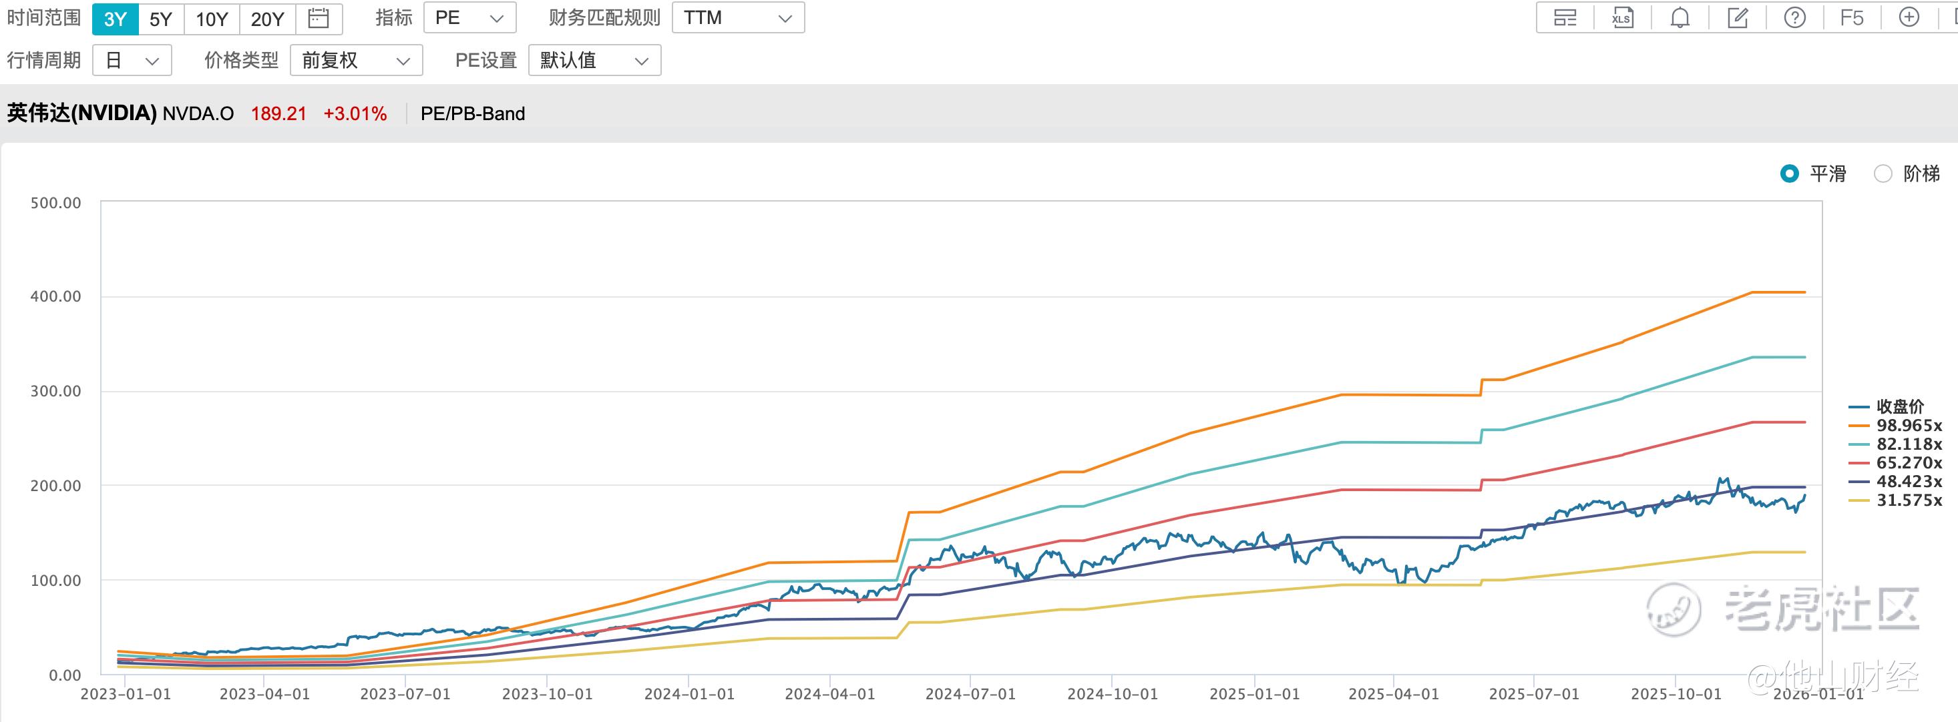This screenshot has height=722, width=1958.
Task: Click the circled plus add icon
Action: click(1909, 17)
